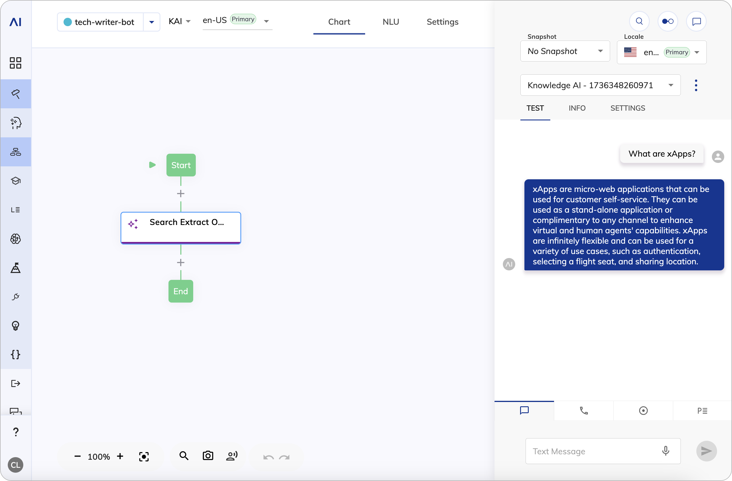
Task: Click the send message arrow button
Action: tap(706, 451)
